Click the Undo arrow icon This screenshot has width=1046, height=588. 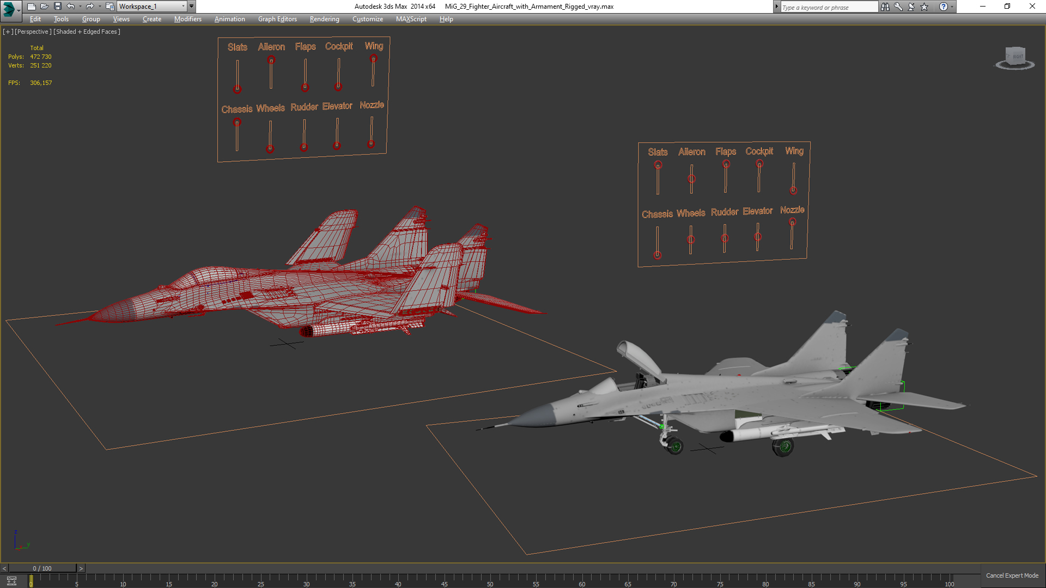pos(71,7)
